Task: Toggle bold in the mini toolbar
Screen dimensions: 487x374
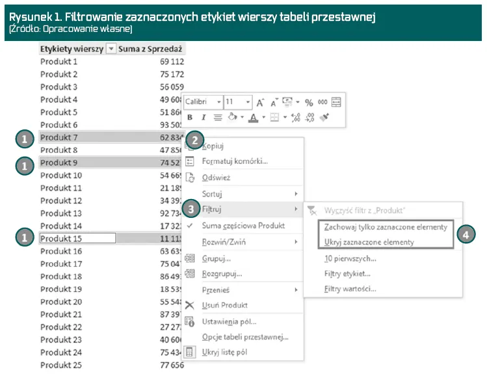Action: pos(190,118)
